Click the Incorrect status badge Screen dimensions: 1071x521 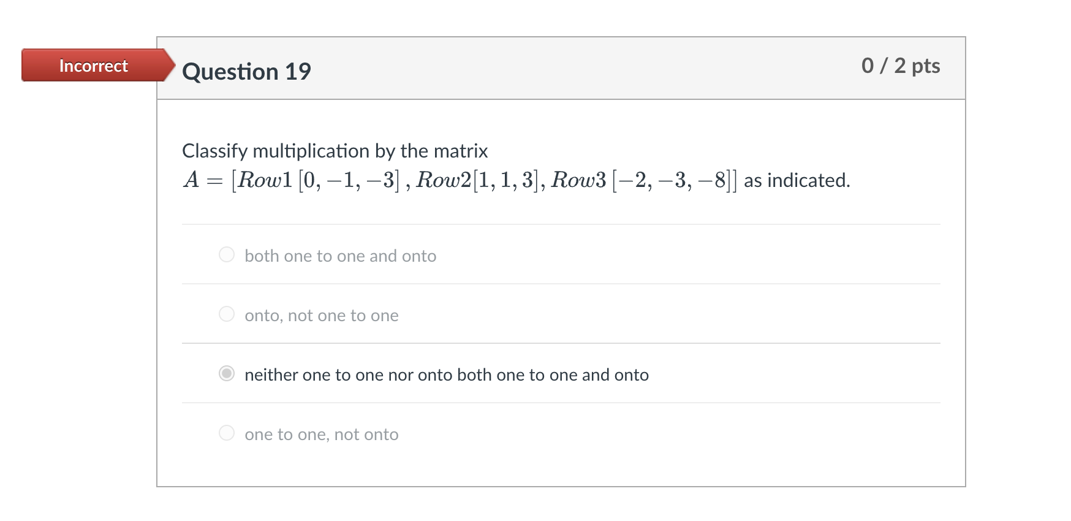92,66
